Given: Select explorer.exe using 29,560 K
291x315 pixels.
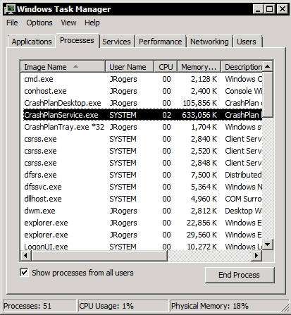Looking at the screenshot, I should click(x=142, y=235).
